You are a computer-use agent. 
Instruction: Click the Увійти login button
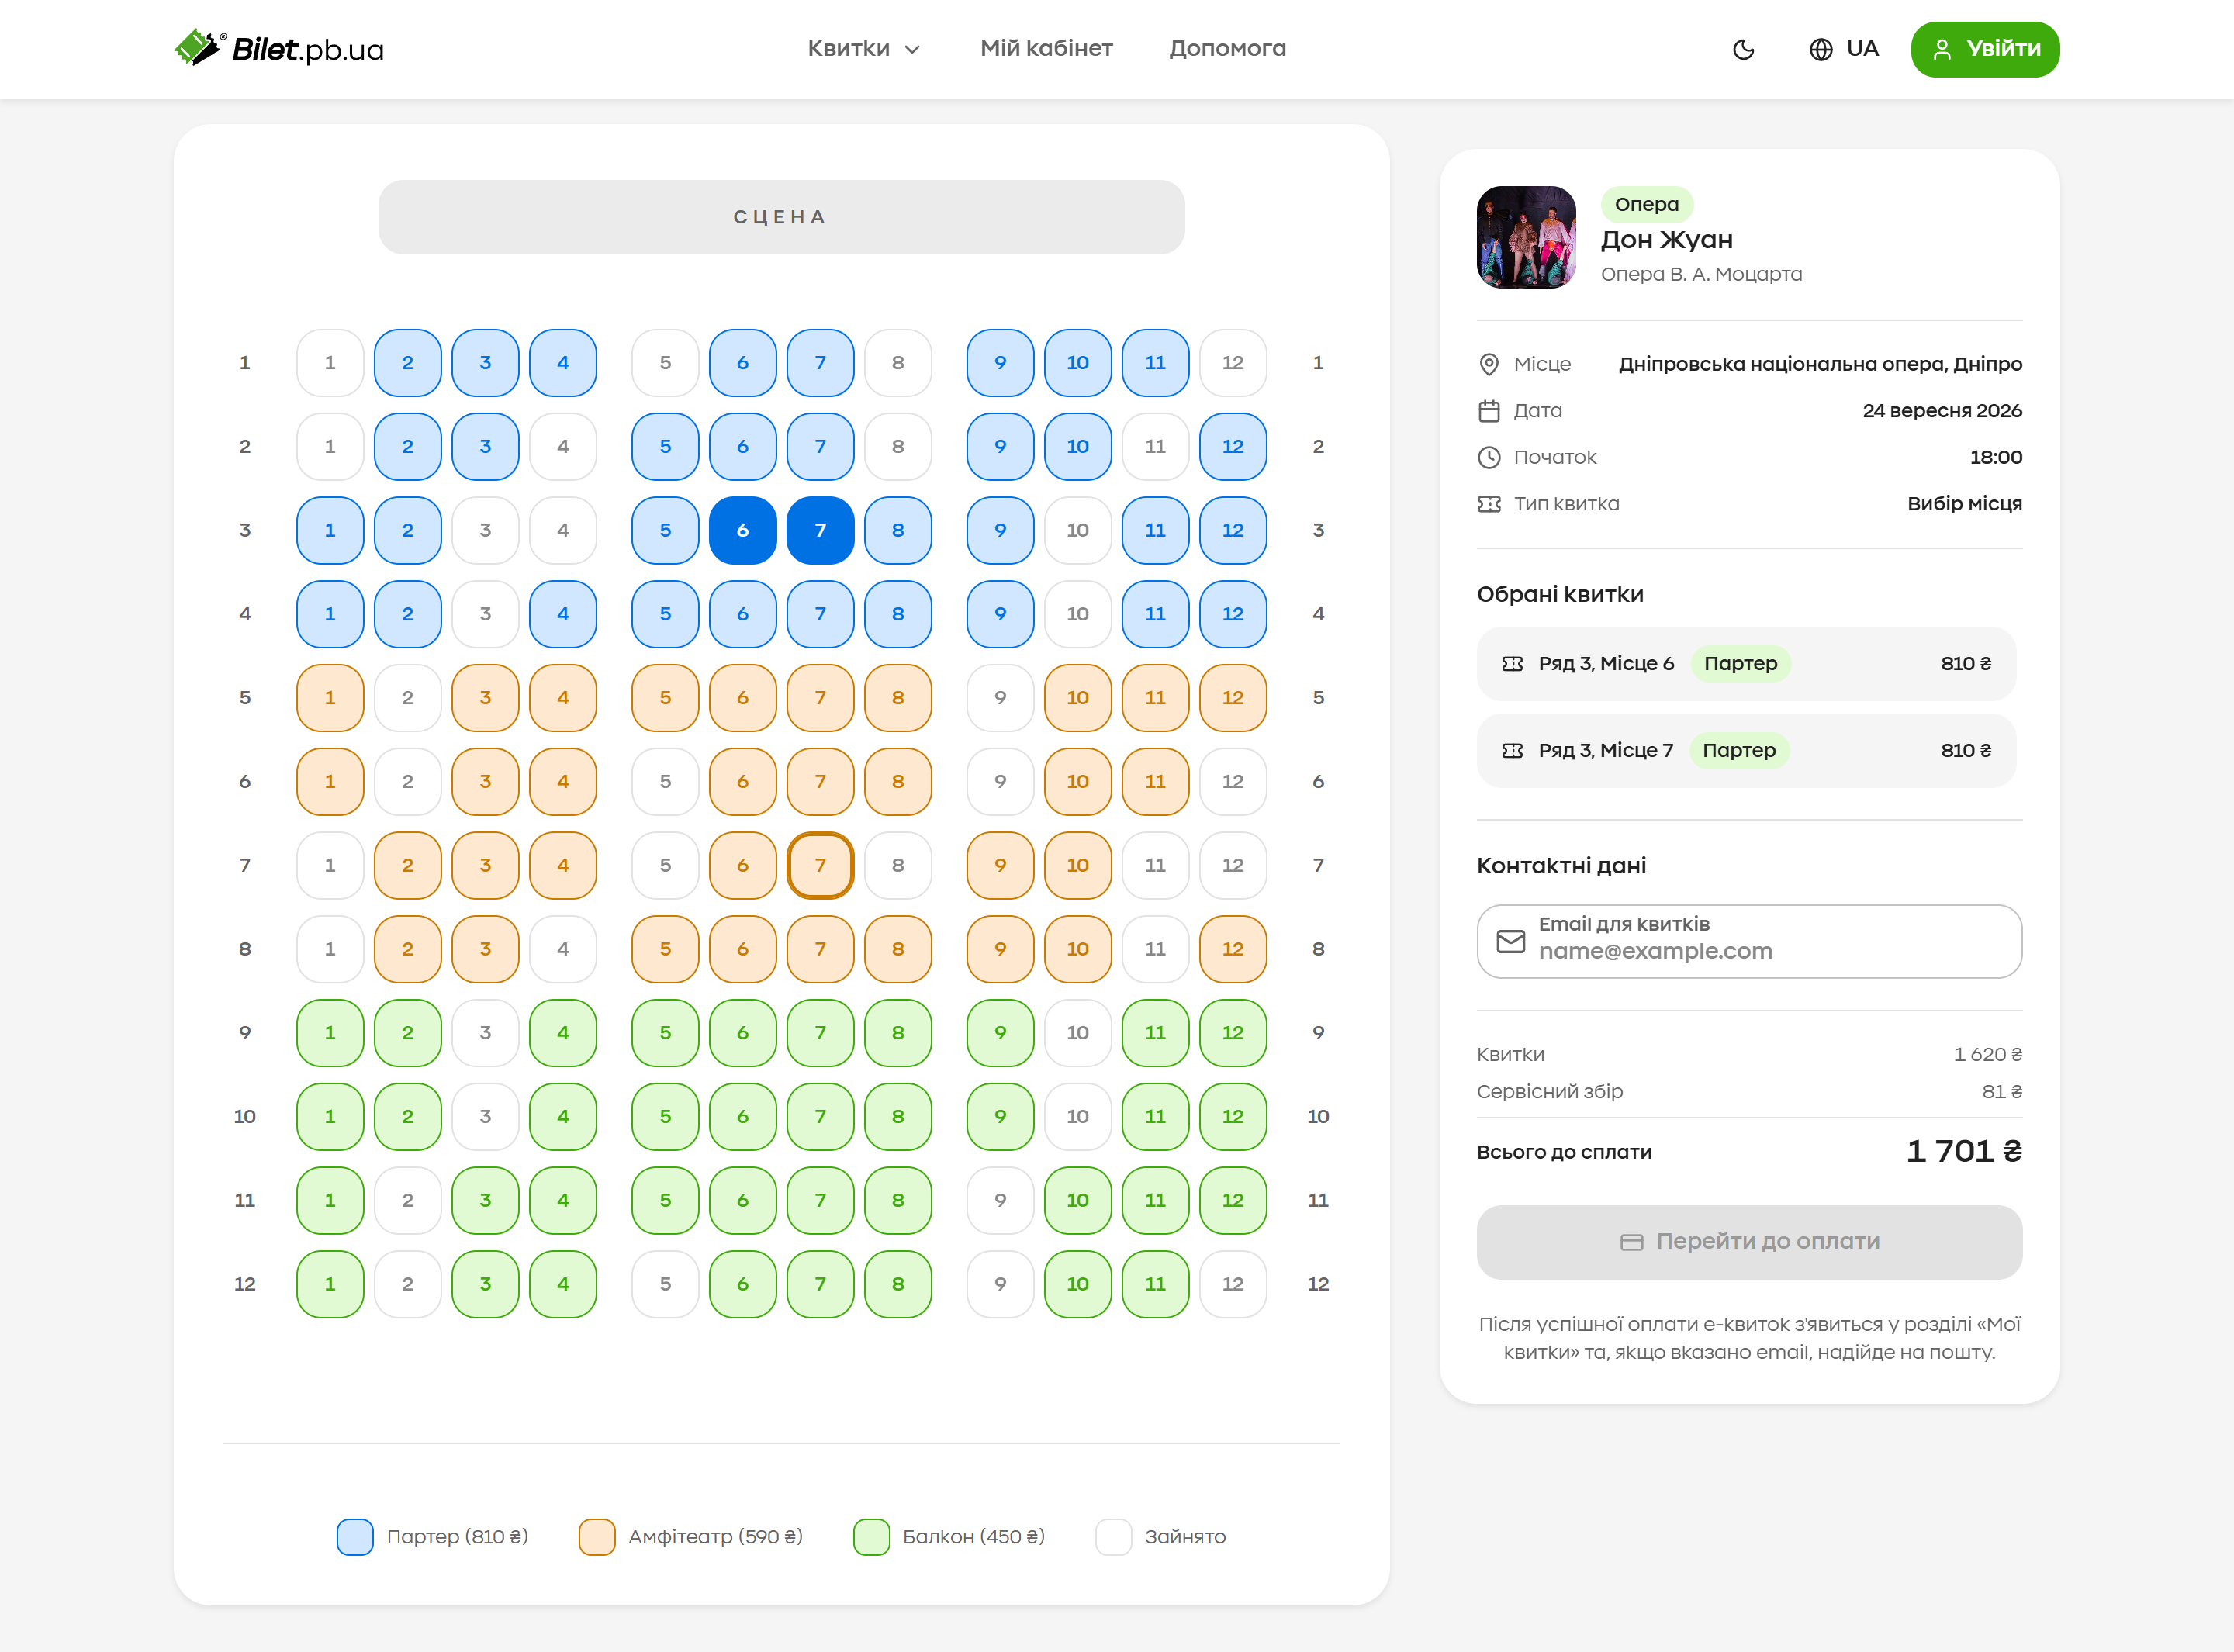(1985, 49)
